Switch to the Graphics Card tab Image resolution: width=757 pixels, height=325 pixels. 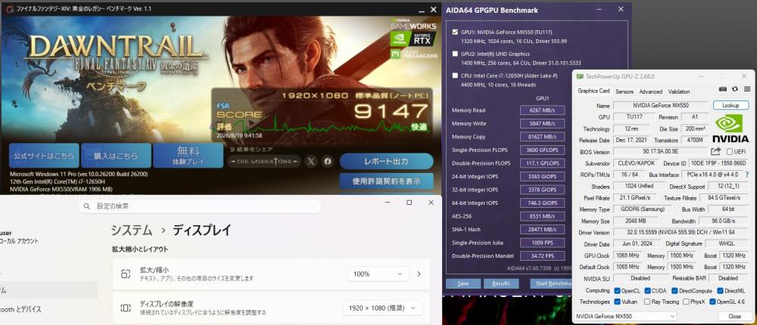(593, 91)
